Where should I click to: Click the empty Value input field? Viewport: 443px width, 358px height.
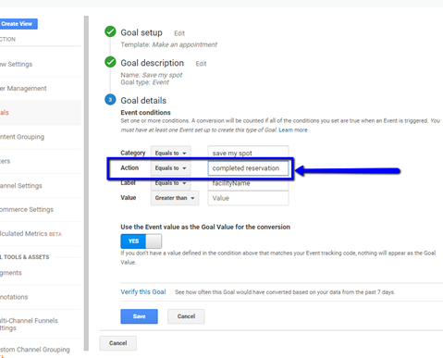click(248, 198)
